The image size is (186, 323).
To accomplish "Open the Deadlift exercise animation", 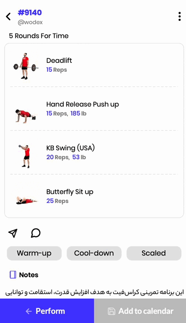I will coord(25,66).
